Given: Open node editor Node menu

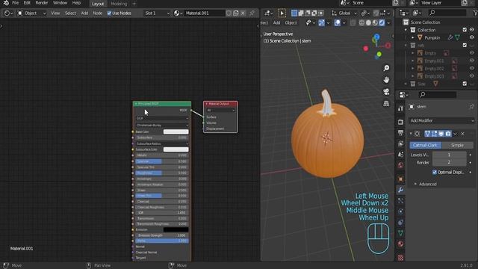Looking at the screenshot, I should (x=98, y=13).
